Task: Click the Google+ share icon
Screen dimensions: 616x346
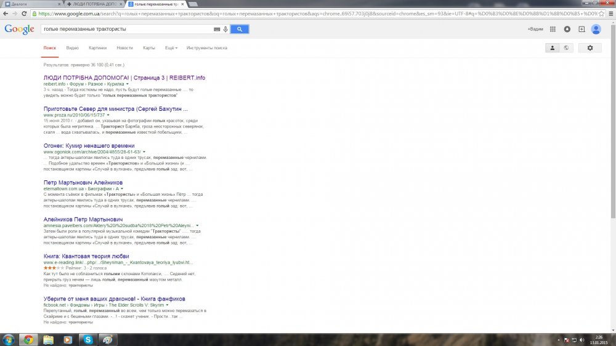Action: [x=581, y=29]
